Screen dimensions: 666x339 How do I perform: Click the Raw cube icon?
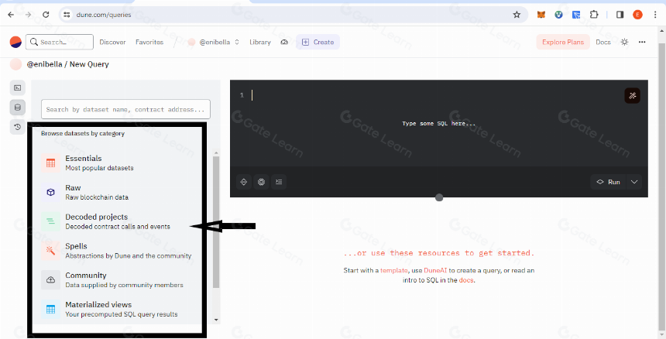(50, 192)
